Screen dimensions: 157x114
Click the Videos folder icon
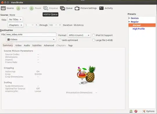(8, 39)
